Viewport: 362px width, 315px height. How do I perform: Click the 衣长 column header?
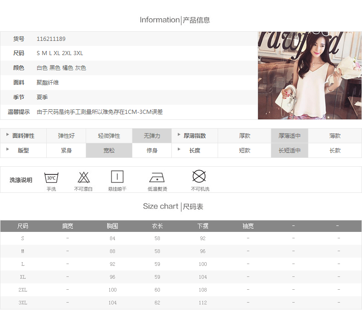coord(157,226)
